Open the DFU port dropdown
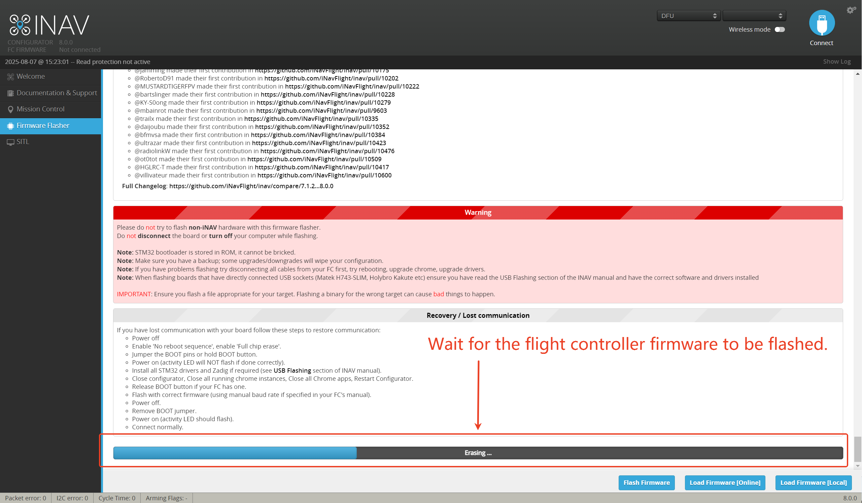The height and width of the screenshot is (503, 862). pos(689,16)
